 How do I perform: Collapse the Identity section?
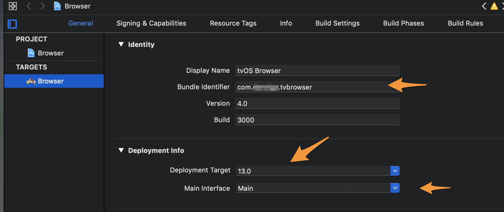tap(121, 44)
